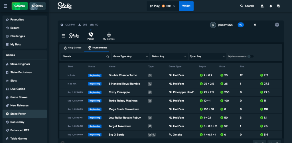292x143 pixels.
Task: Click the type icon for Turbo Rebuy Madness
Action: [150, 101]
